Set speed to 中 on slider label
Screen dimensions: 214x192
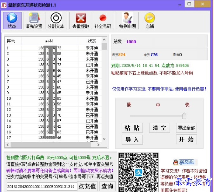pos(158,105)
